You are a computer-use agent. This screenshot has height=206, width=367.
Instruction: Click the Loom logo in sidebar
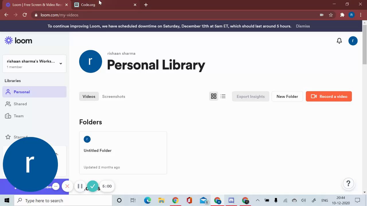click(x=18, y=41)
